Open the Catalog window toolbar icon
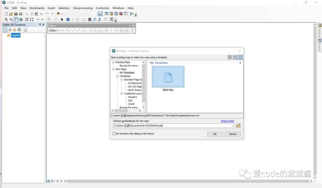This screenshot has height=188, width=322. 111,14
